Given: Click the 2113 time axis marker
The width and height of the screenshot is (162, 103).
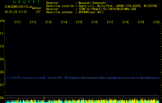Looking at the screenshot, I should (48, 22).
